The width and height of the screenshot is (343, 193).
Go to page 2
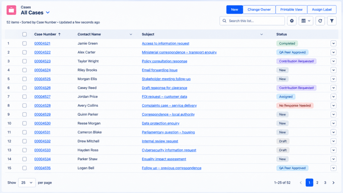click(317, 183)
